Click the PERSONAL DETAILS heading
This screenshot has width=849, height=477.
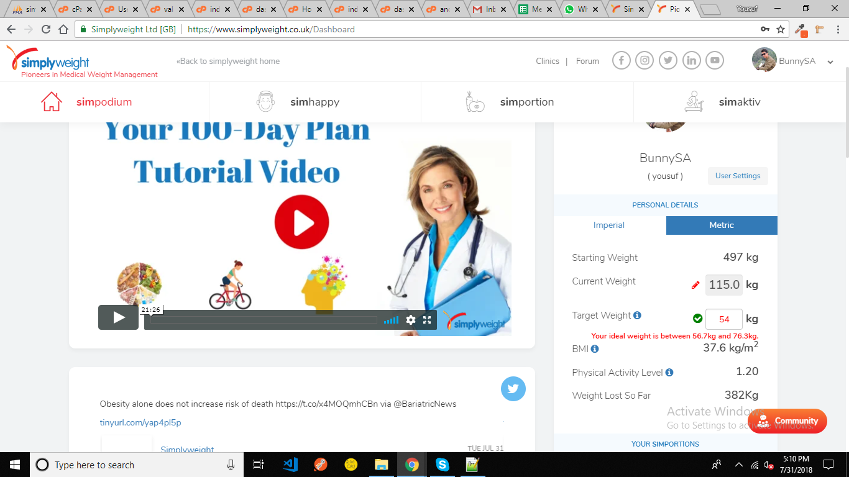pos(665,205)
